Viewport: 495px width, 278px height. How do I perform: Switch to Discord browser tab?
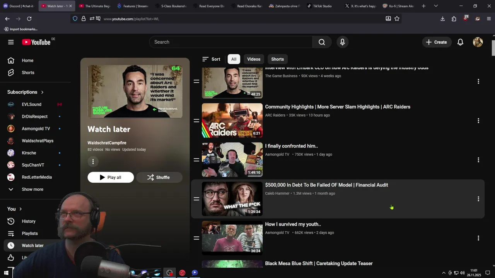[x=19, y=6]
